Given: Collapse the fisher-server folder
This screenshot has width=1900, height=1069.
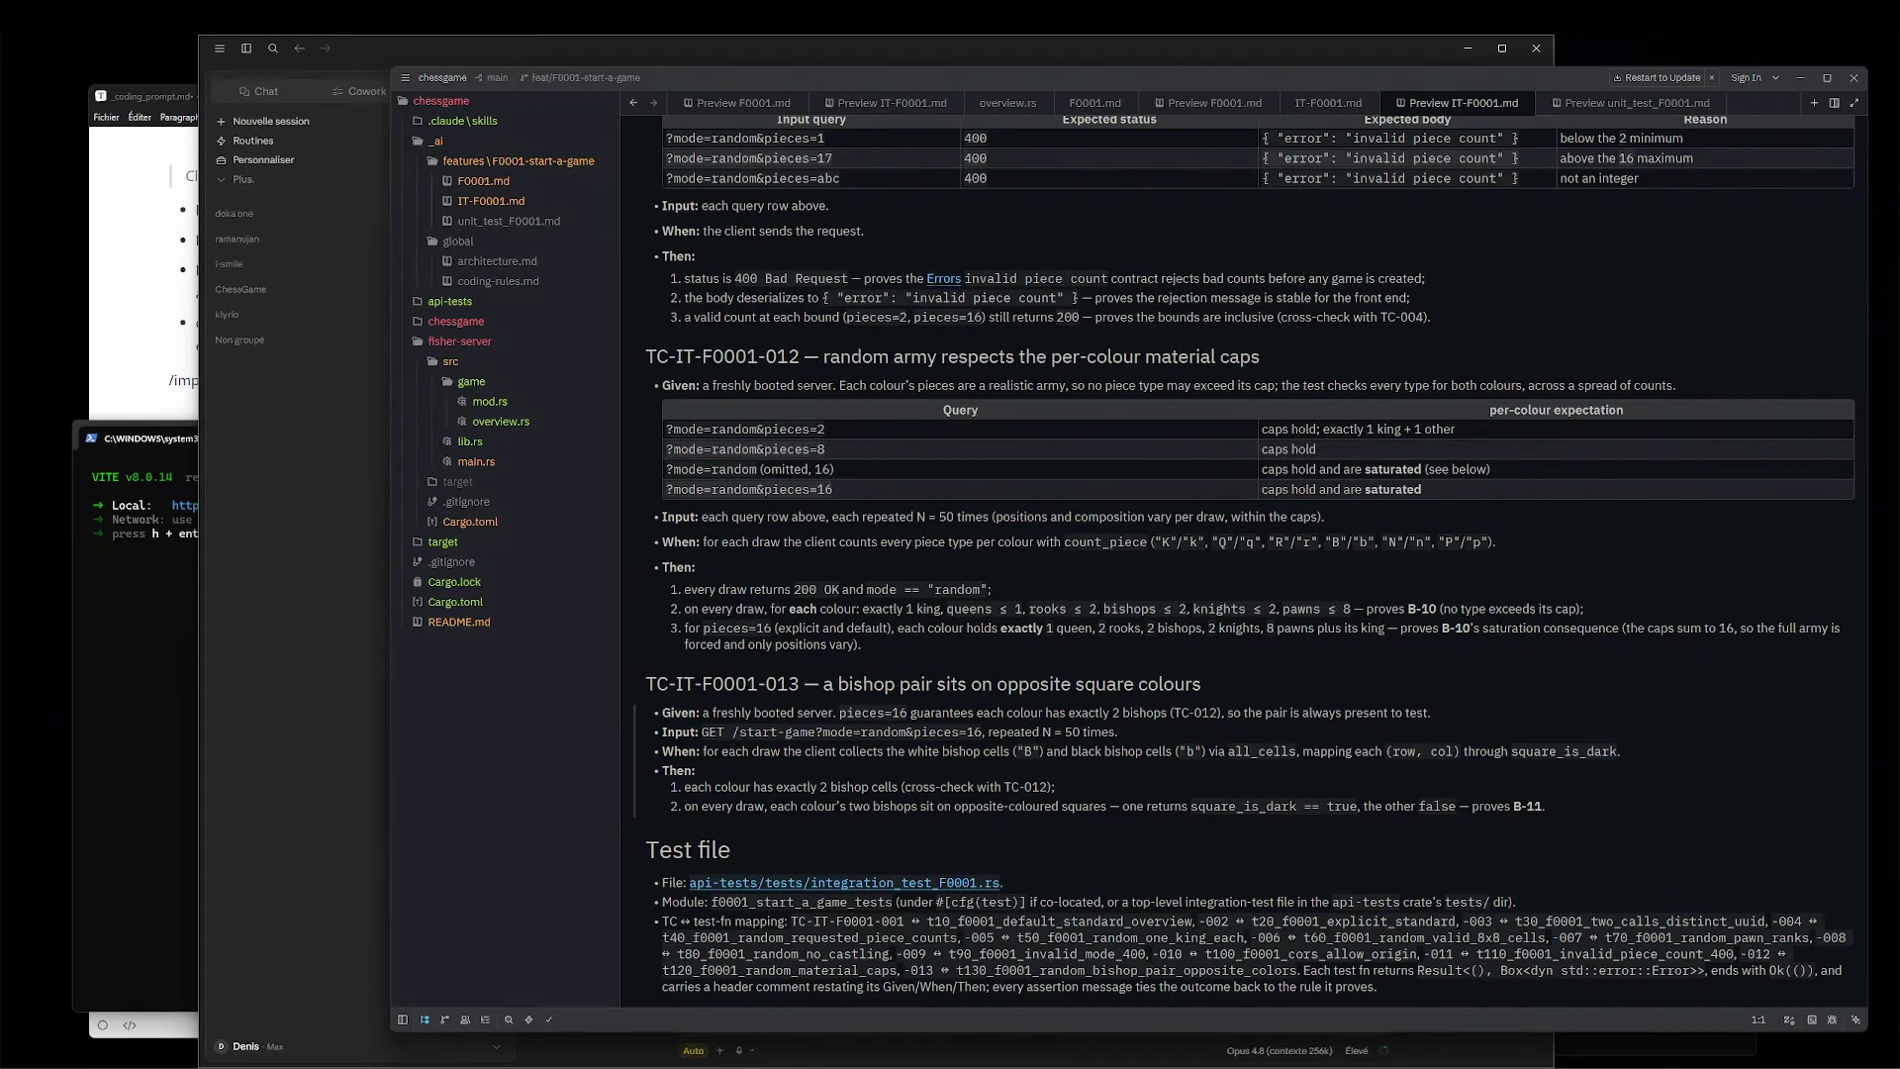Looking at the screenshot, I should pos(459,341).
